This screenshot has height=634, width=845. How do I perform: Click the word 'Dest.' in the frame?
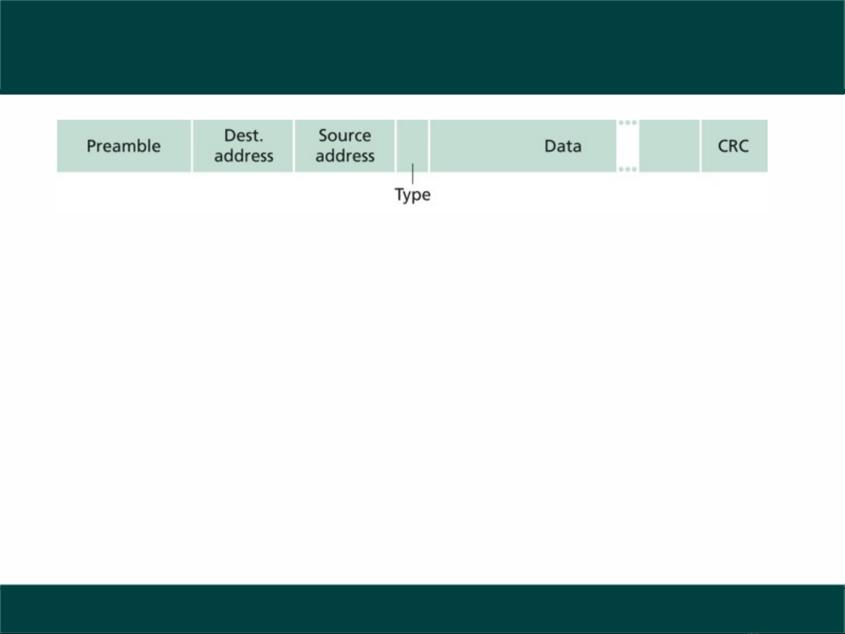pyautogui.click(x=243, y=136)
